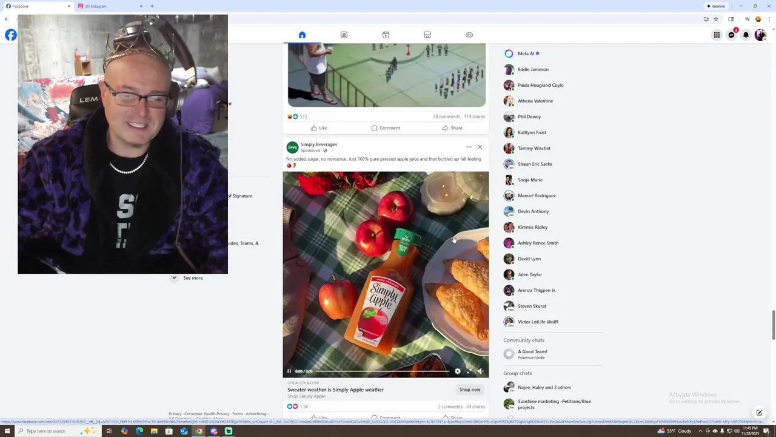The width and height of the screenshot is (776, 437).
Task: Open the notifications bell icon
Action: (x=746, y=35)
